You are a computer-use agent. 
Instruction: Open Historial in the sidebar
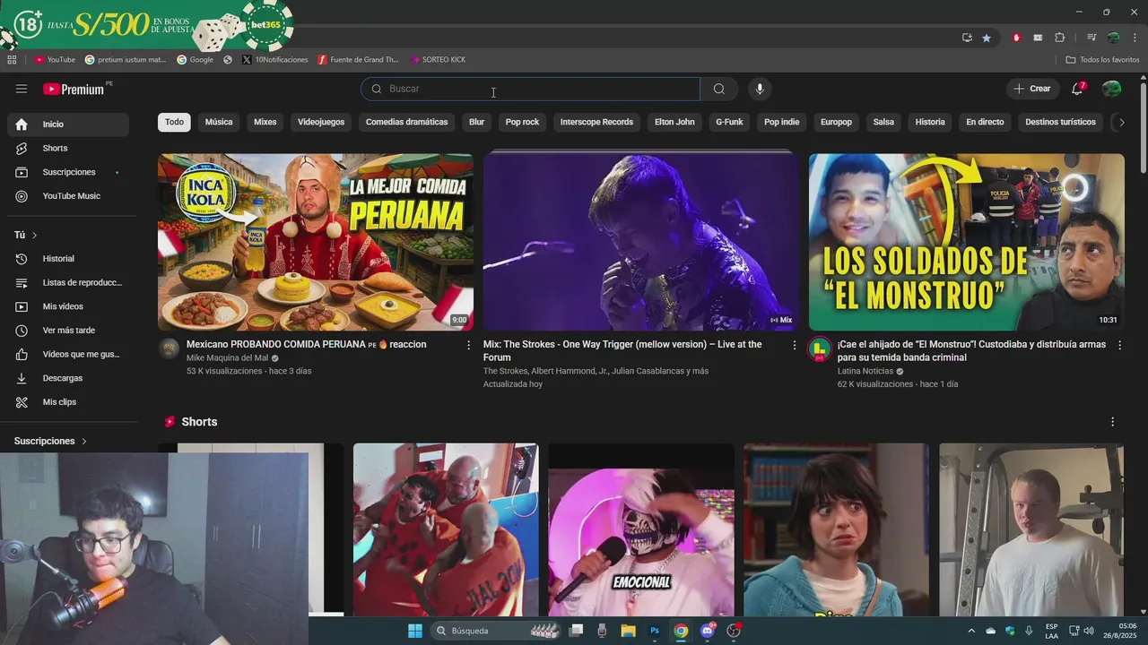click(68, 259)
